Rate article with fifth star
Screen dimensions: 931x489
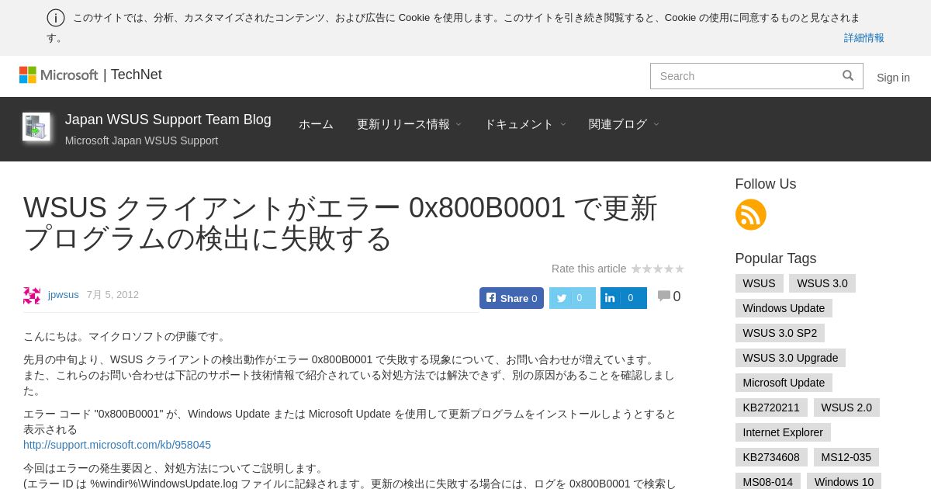pos(680,269)
